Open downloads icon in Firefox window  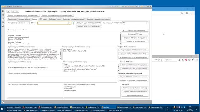(x=179, y=60)
